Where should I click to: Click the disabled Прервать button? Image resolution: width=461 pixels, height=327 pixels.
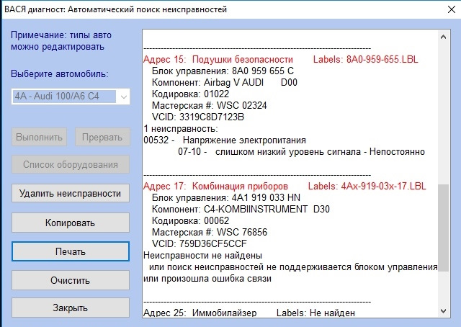102,137
